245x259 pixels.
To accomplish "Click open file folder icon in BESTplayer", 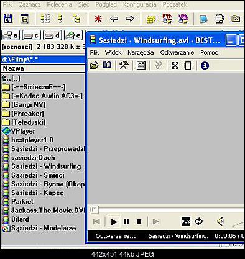I will pos(95,66).
